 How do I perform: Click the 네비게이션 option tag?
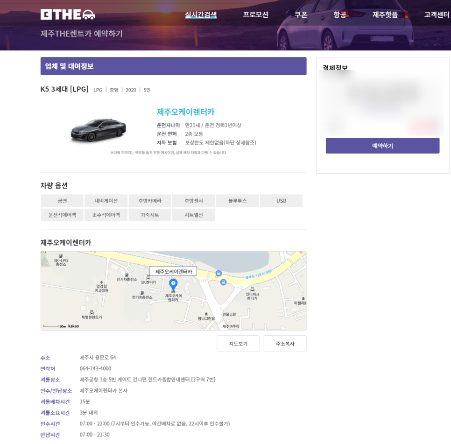coord(106,201)
